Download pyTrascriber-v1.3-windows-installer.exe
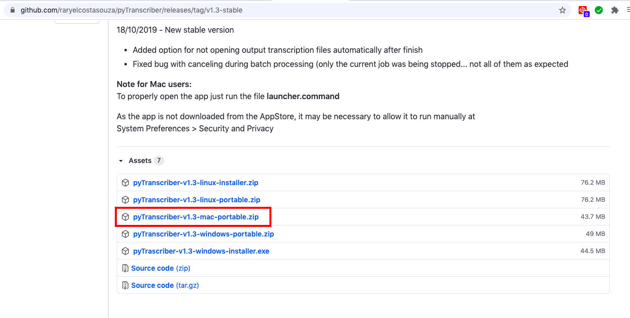The height and width of the screenshot is (318, 630). point(201,251)
